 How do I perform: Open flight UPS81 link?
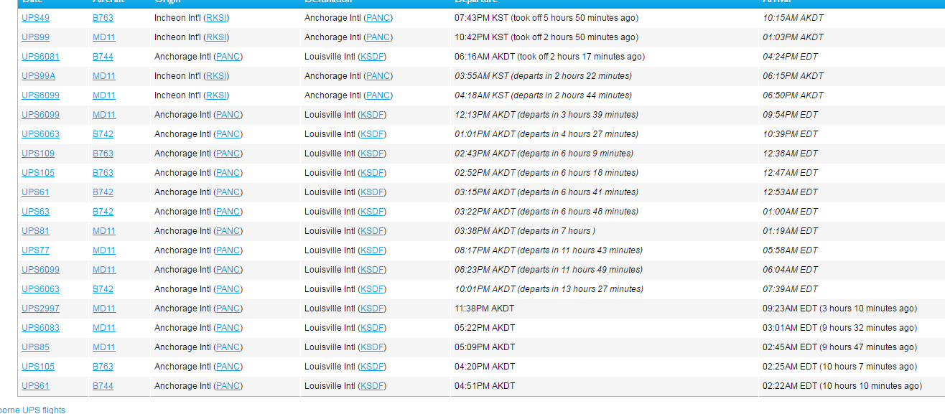[35, 231]
